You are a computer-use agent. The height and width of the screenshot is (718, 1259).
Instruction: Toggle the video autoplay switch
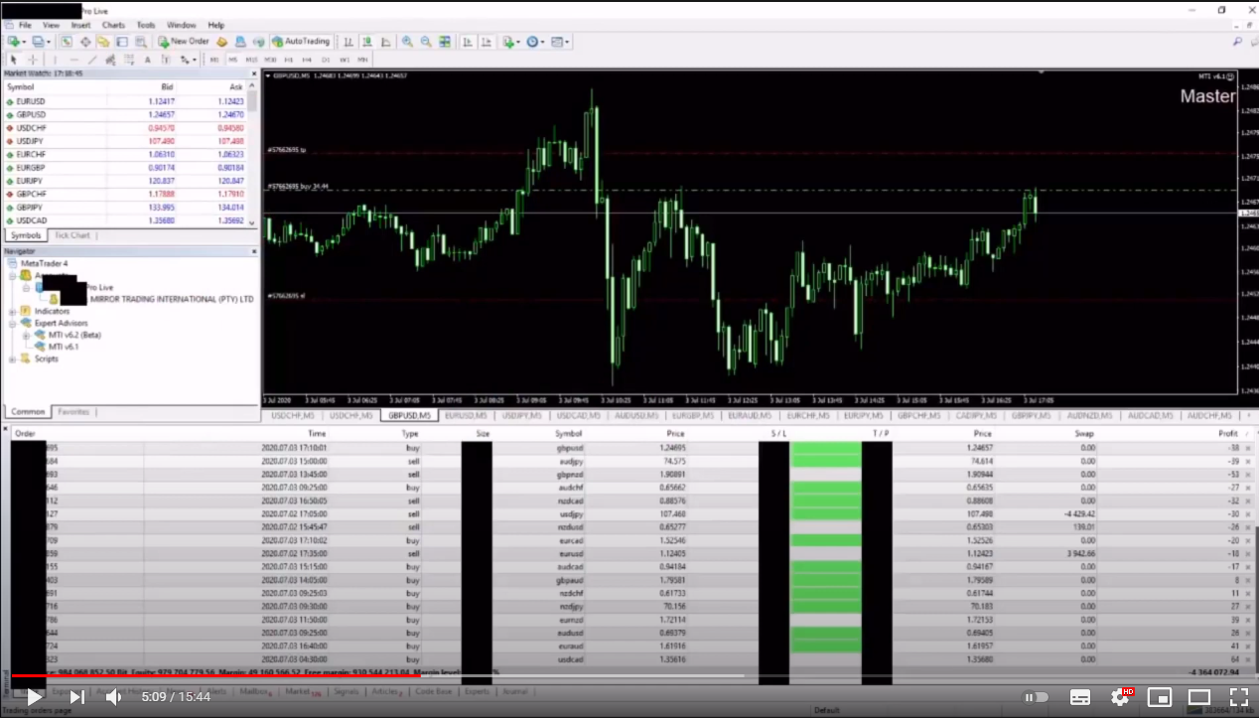click(x=1036, y=697)
